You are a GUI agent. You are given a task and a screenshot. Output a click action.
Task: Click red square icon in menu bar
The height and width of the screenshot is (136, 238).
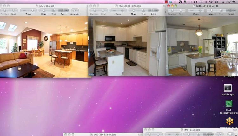click(x=166, y=2)
